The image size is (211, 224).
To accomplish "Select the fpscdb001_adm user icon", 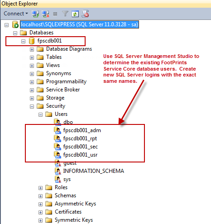I will [58, 130].
